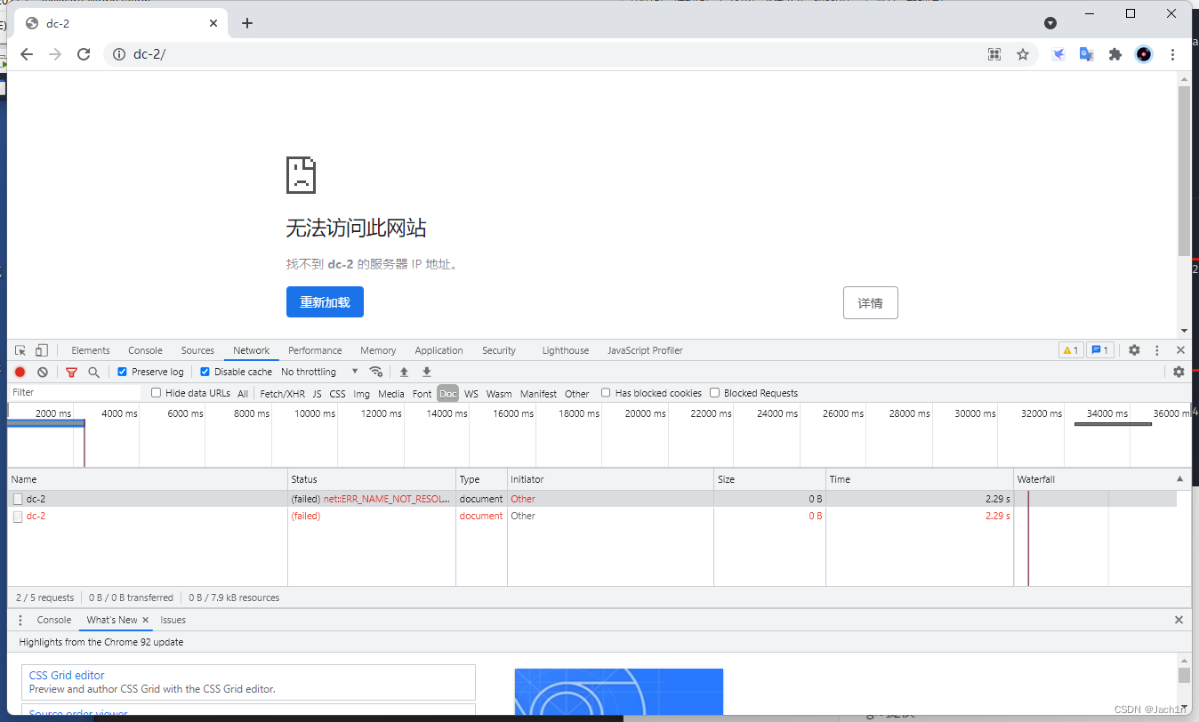Open Chrome three-dot menu

coord(1172,54)
